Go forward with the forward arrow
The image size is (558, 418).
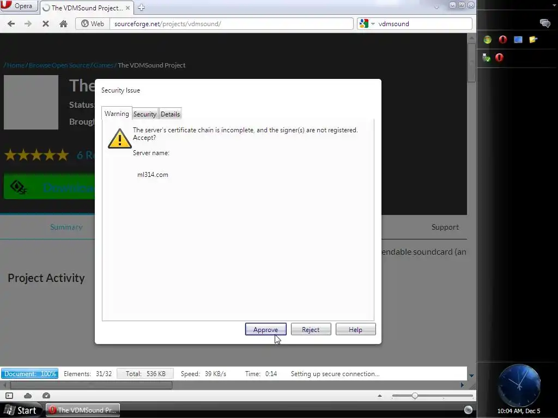click(28, 24)
